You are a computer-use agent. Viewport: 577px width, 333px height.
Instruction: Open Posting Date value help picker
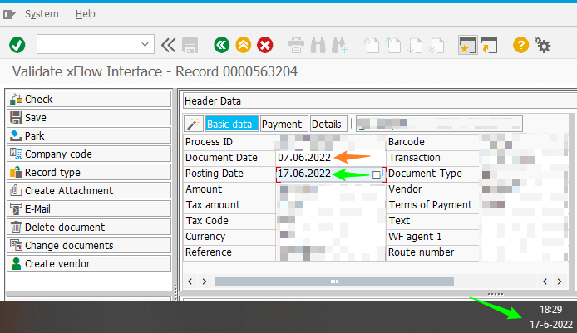click(377, 174)
